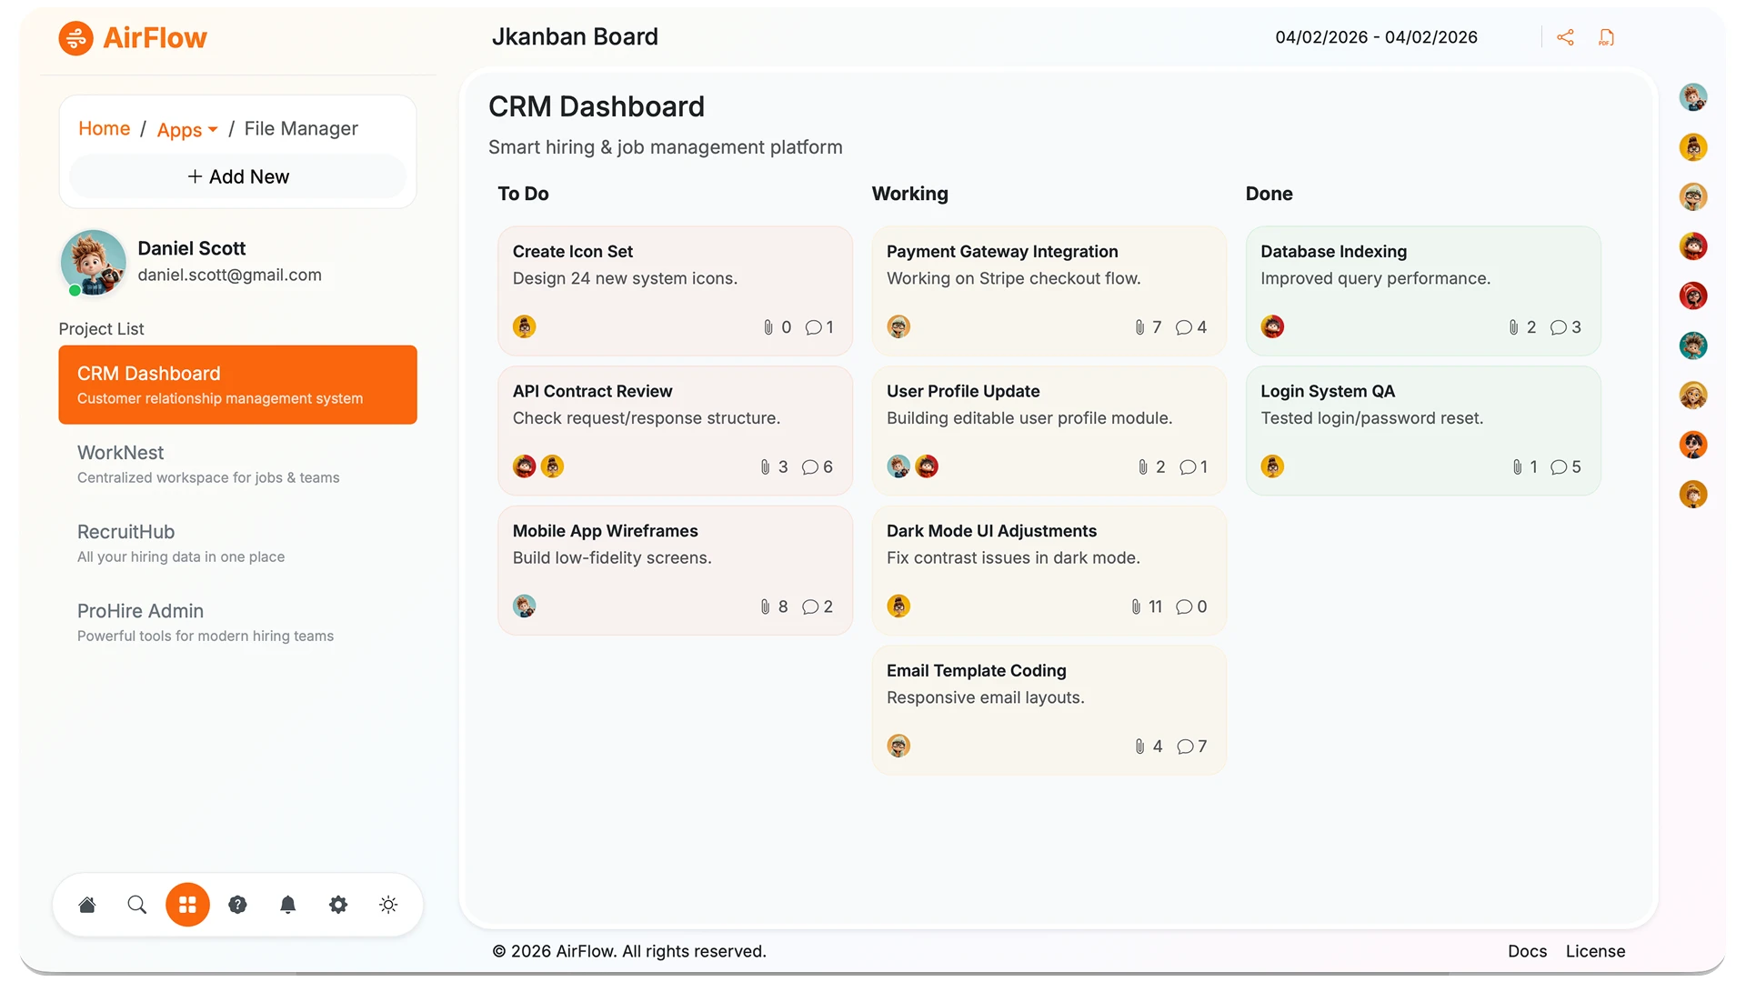Click the share icon in header
Viewport: 1746px width, 982px height.
pos(1565,37)
